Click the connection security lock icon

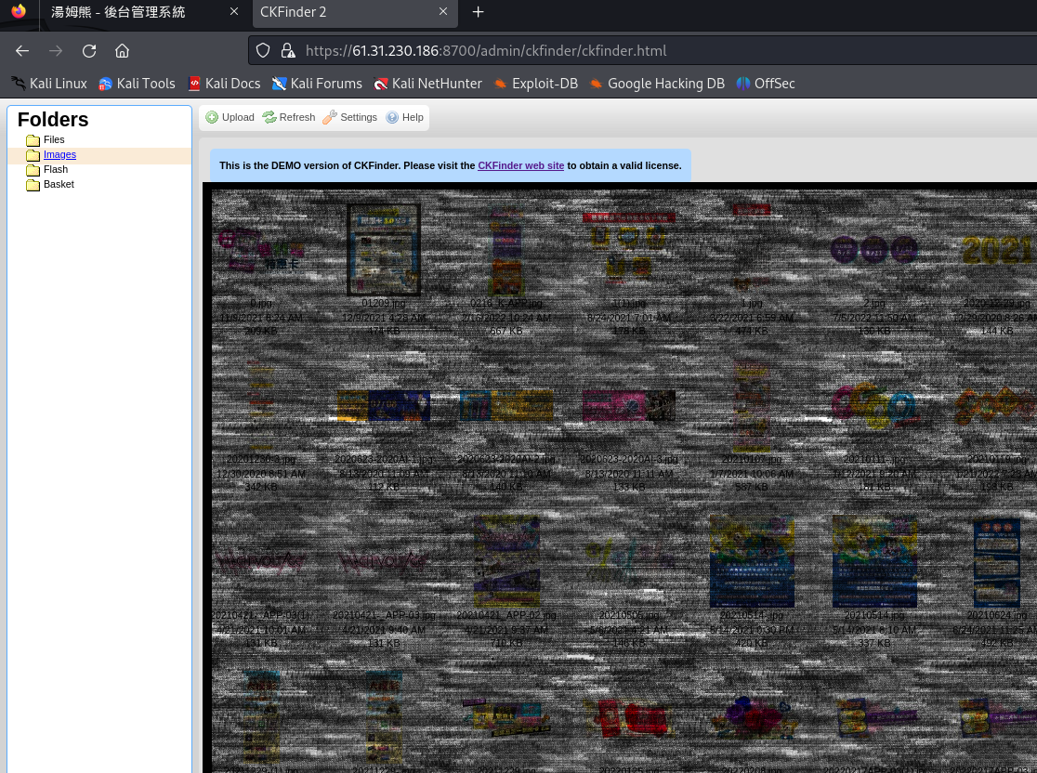288,51
